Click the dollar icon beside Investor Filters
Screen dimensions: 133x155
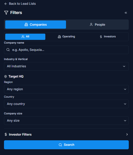6,134
